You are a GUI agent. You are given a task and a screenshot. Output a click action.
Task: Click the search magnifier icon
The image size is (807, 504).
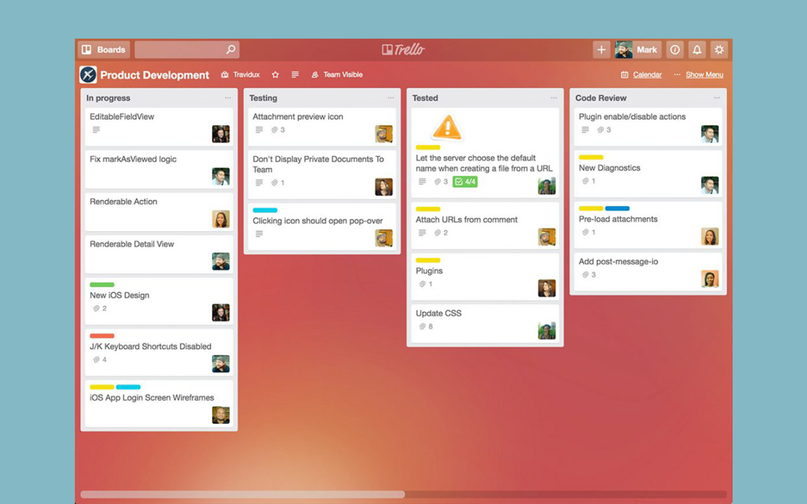coord(231,50)
